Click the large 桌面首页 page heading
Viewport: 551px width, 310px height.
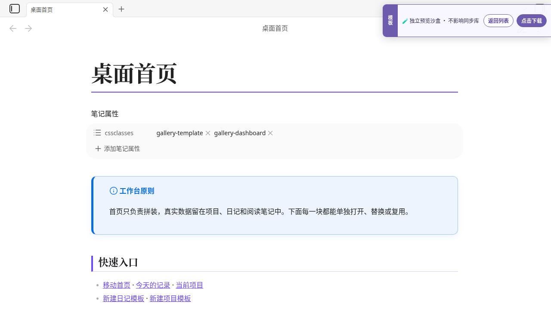(x=134, y=74)
